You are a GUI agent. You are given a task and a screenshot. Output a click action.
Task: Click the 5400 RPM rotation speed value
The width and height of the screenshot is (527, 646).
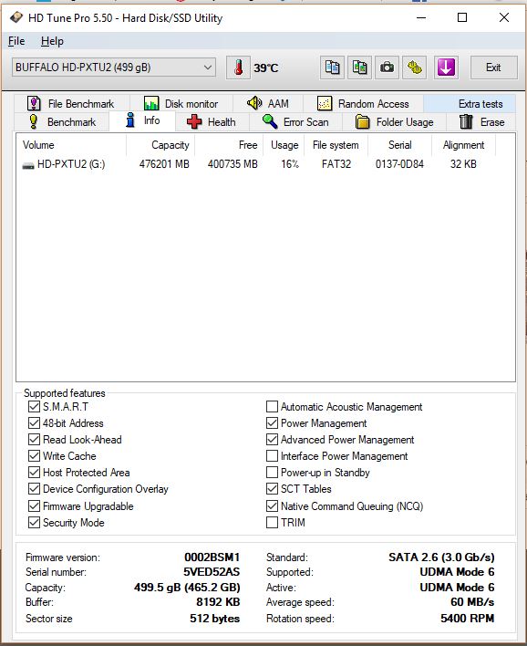click(x=468, y=618)
